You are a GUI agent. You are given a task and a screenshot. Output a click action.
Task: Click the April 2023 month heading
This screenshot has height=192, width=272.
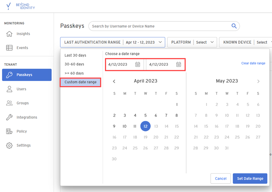click(146, 81)
